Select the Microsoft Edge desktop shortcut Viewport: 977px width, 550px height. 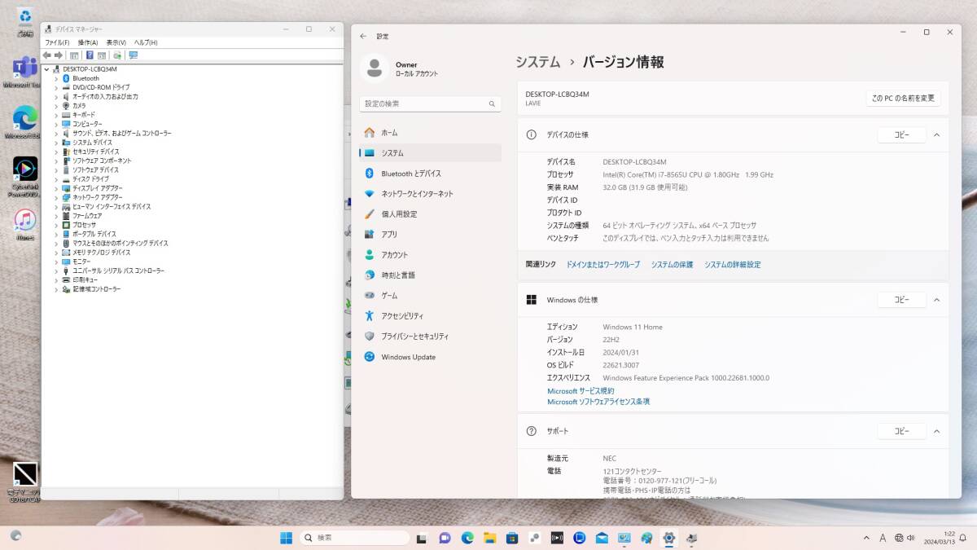pyautogui.click(x=25, y=120)
